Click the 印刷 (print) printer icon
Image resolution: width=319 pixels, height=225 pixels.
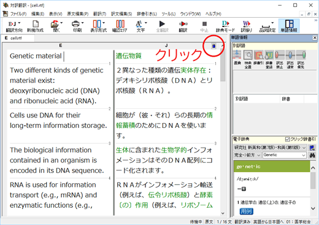click(x=75, y=24)
